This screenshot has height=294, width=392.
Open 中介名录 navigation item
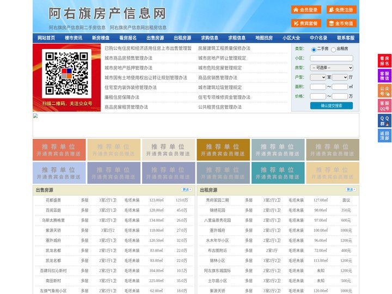tap(318, 38)
